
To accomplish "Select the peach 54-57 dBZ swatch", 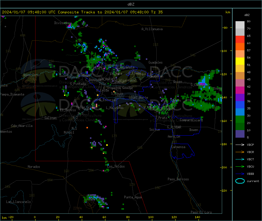I will (x=240, y=54).
